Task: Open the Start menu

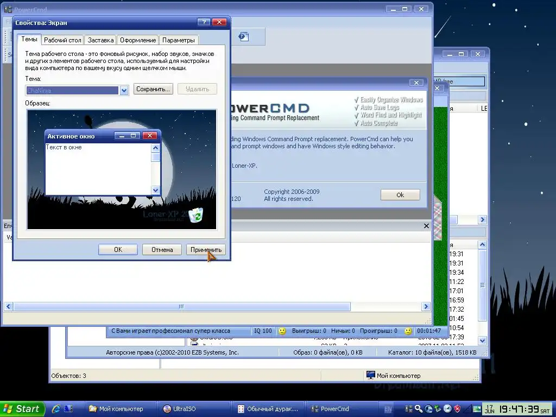Action: [23, 409]
